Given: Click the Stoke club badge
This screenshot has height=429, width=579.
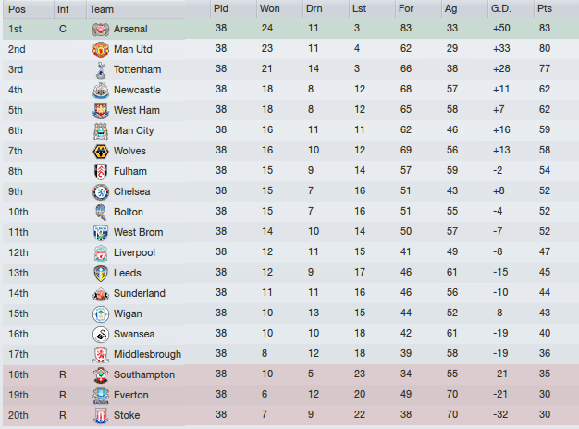Looking at the screenshot, I should (x=100, y=415).
